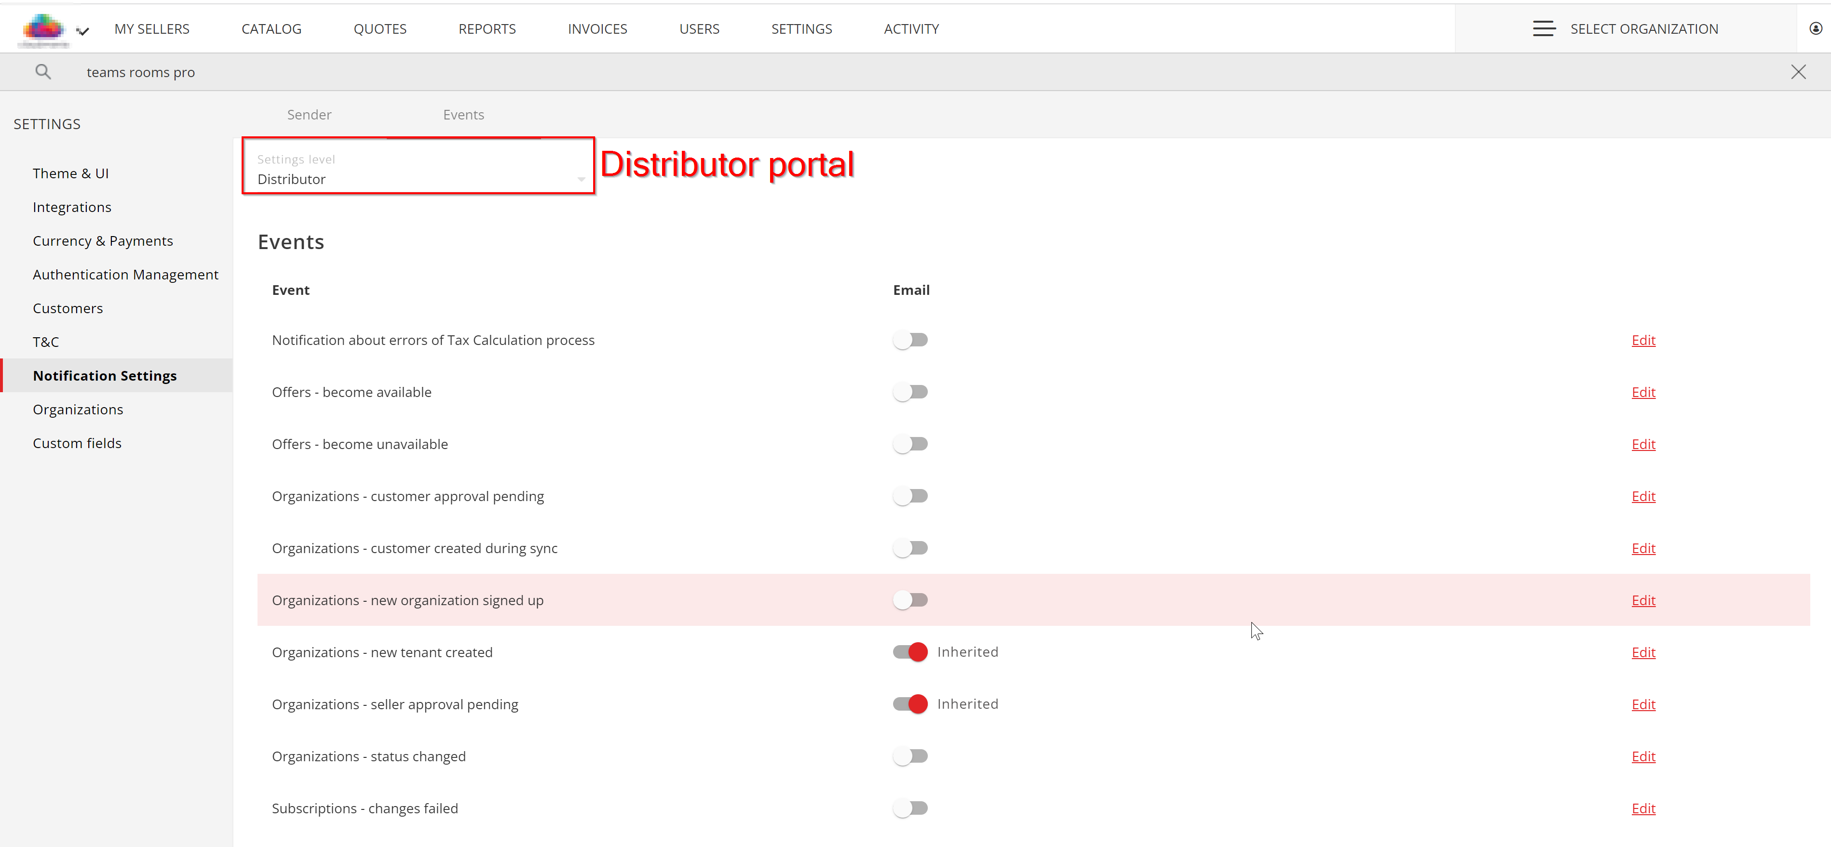Edit customer approval pending event
The width and height of the screenshot is (1831, 847).
pyautogui.click(x=1643, y=496)
